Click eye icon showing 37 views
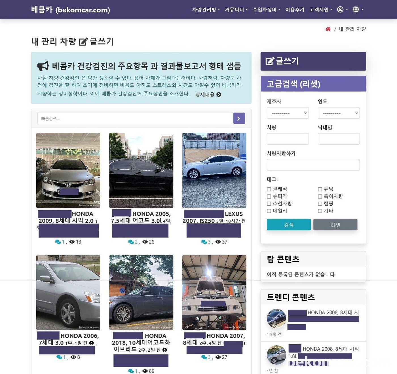The image size is (397, 374). coord(218,242)
